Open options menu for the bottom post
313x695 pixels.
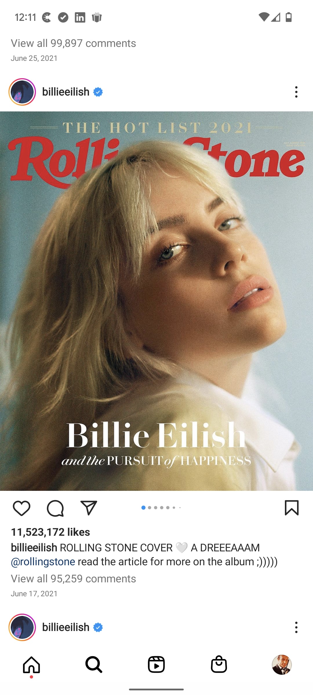(x=296, y=627)
